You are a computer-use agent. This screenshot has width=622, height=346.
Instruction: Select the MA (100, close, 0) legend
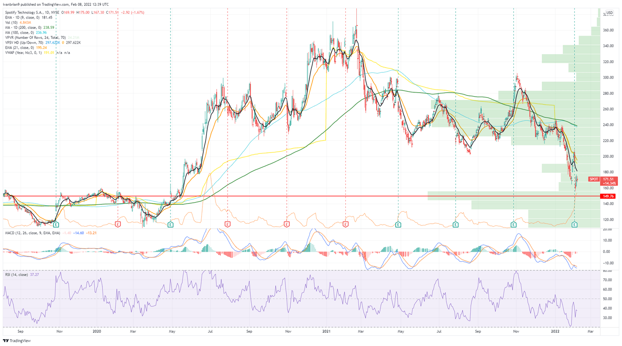[19, 32]
